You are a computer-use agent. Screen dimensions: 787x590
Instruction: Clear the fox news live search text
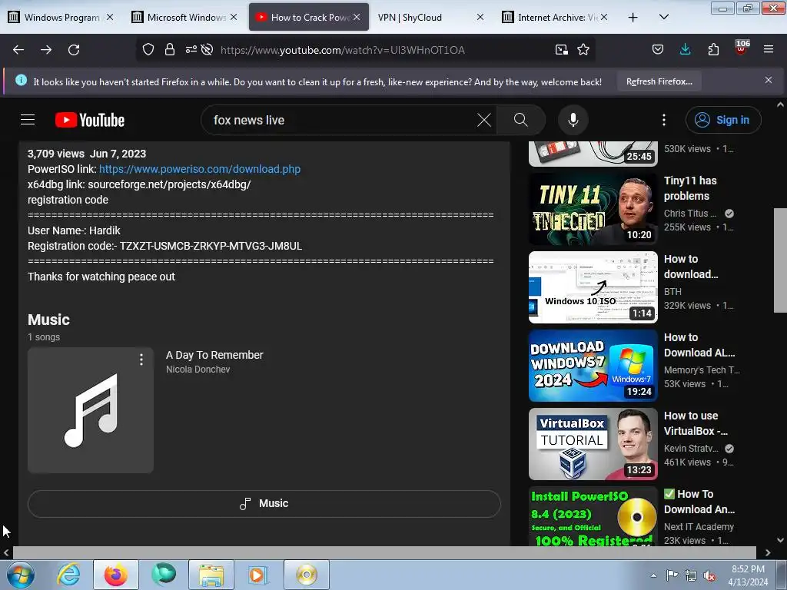[x=484, y=120]
